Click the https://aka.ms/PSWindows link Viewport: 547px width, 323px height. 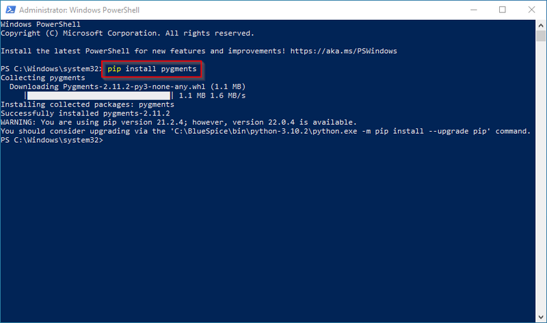pos(343,51)
